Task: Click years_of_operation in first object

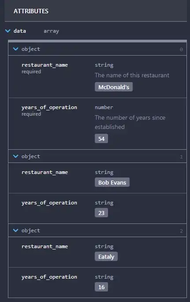Action: 49,107
